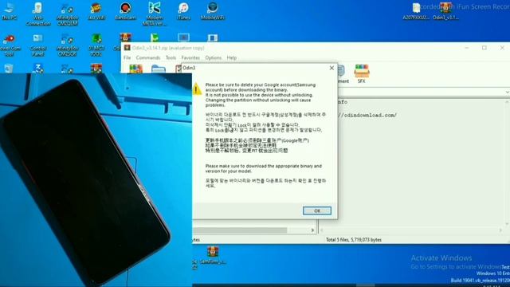Image resolution: width=510 pixels, height=287 pixels.
Task: Click the warning triangle icon in Odin3 dialog
Action: 197,88
